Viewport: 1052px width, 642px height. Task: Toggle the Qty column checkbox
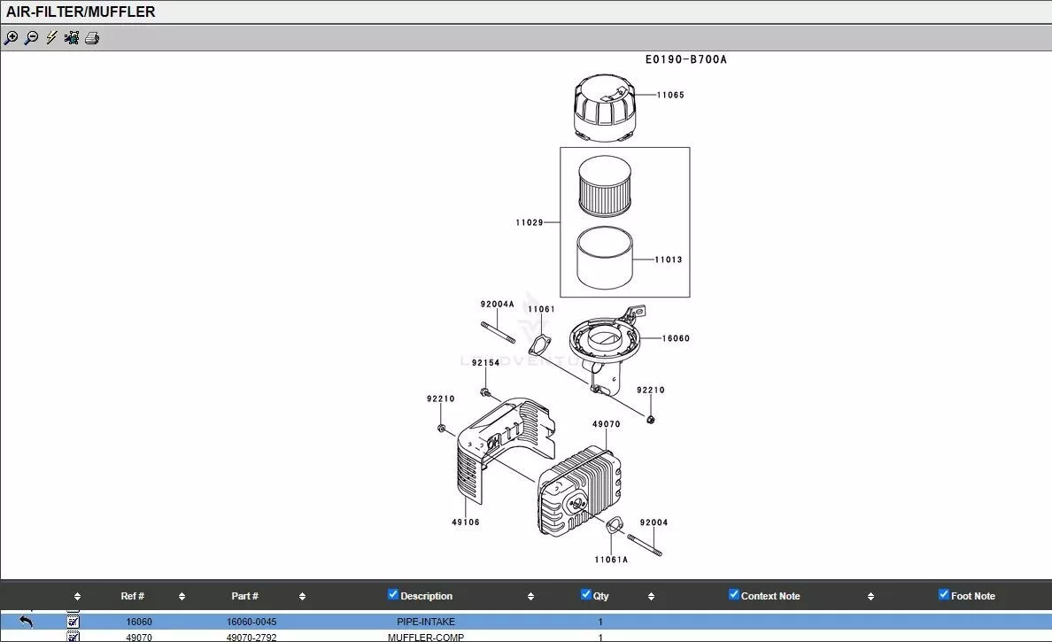(585, 595)
